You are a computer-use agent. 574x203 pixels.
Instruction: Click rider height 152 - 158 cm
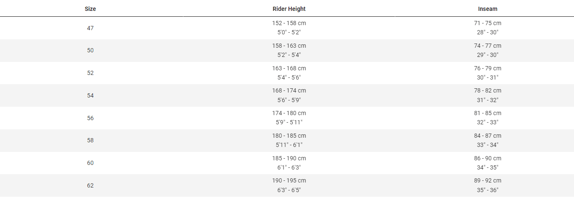[x=289, y=23]
